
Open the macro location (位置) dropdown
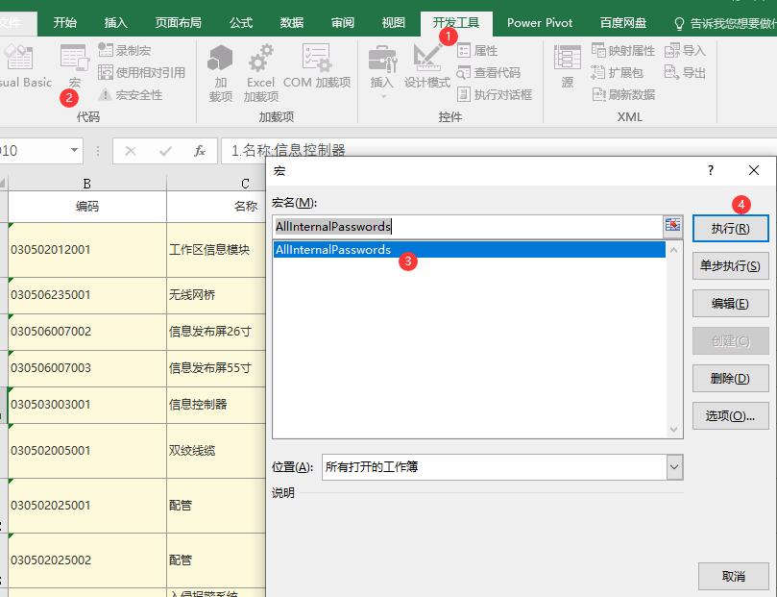tap(673, 467)
